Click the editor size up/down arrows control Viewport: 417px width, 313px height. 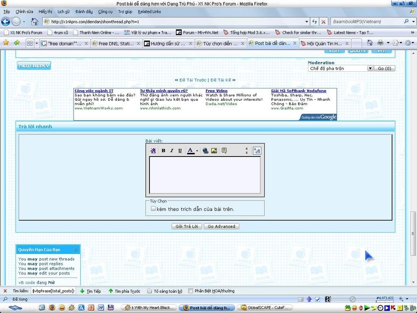tap(246, 151)
